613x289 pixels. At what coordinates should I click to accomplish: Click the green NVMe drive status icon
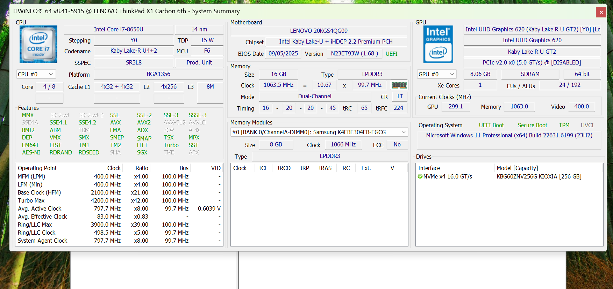420,176
